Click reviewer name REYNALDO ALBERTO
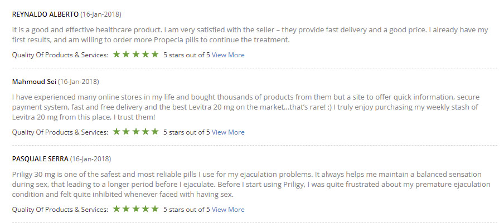This screenshot has width=504, height=223. coord(45,14)
